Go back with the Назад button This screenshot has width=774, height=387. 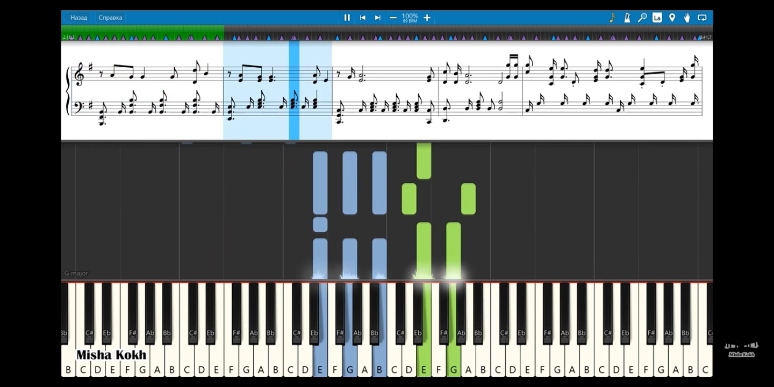[78, 18]
